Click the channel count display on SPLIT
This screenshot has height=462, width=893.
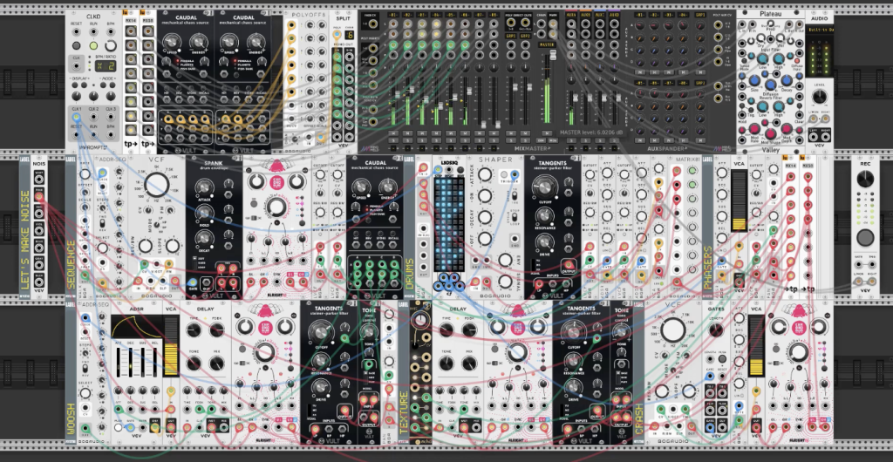(x=350, y=35)
